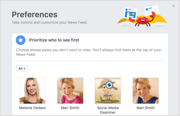Select the Social Media Examiner explorer picture

click(108, 91)
